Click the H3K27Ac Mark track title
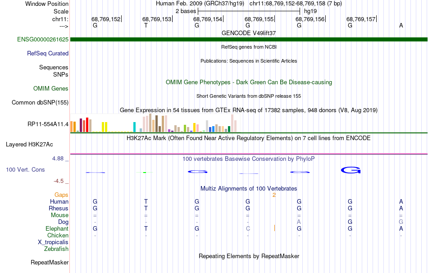This screenshot has height=273, width=428. (x=249, y=138)
